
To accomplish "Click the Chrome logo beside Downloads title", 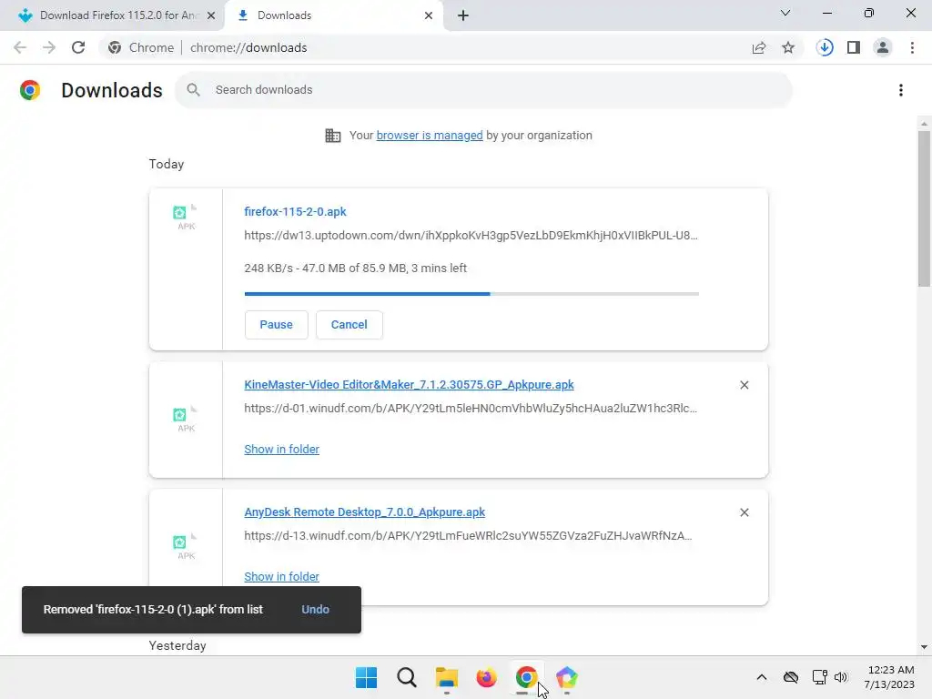I will 30,90.
